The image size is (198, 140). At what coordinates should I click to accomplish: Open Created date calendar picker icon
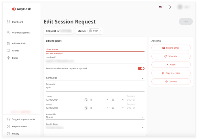pyautogui.click(x=86, y=100)
